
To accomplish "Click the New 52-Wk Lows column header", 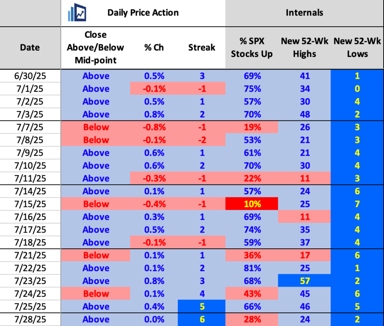I will coord(357,47).
